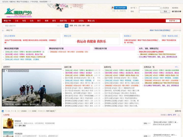The width and height of the screenshot is (183, 137).
Task: Click 设为首页 in the top bar
Action: point(5,2)
